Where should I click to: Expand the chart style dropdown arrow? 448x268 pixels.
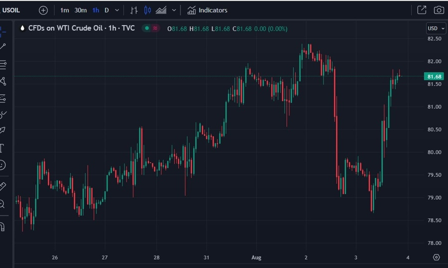click(x=174, y=10)
